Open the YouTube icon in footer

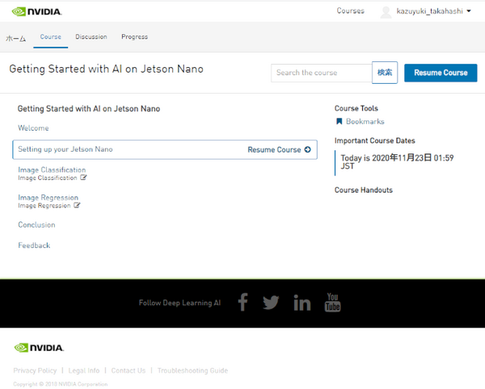(x=332, y=303)
